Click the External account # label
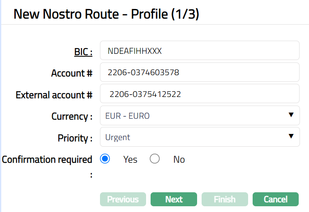 click(54, 95)
